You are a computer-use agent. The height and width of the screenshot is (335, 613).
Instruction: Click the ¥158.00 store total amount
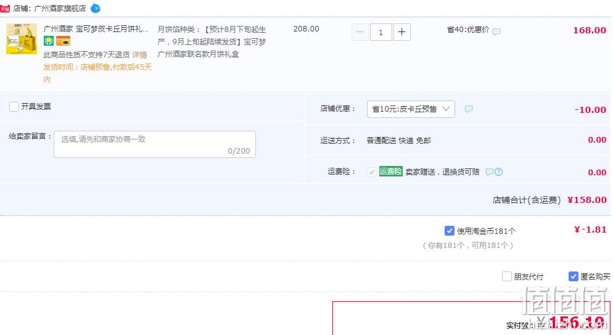[587, 200]
